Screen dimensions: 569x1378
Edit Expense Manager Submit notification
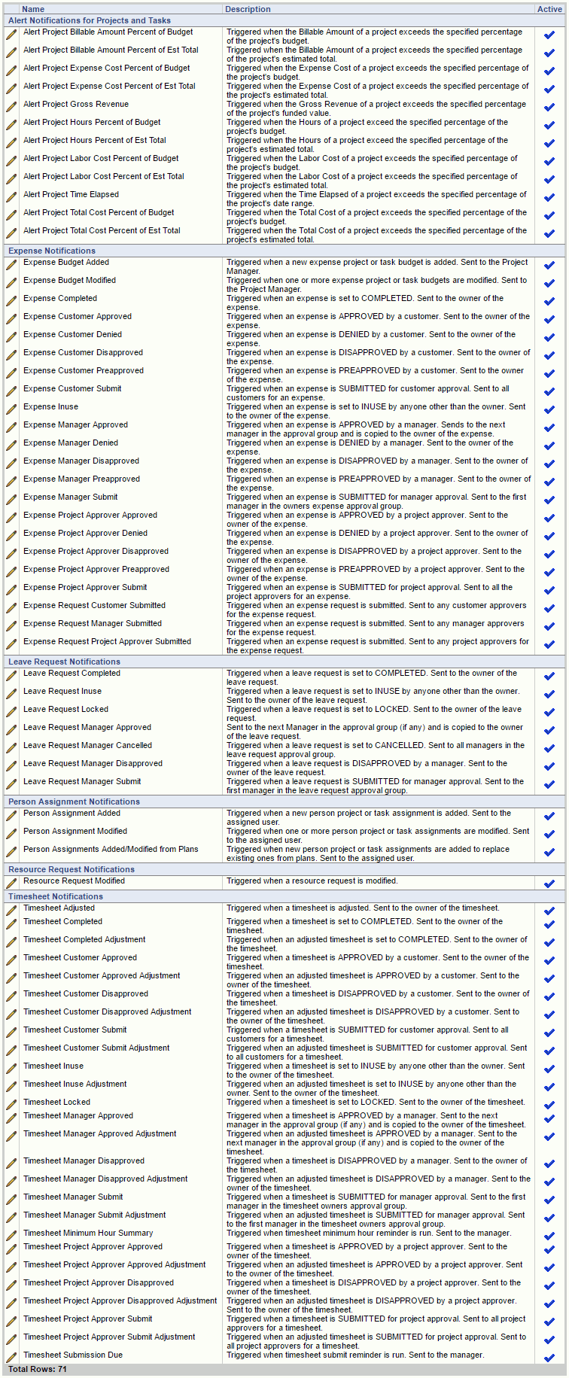coord(11,500)
